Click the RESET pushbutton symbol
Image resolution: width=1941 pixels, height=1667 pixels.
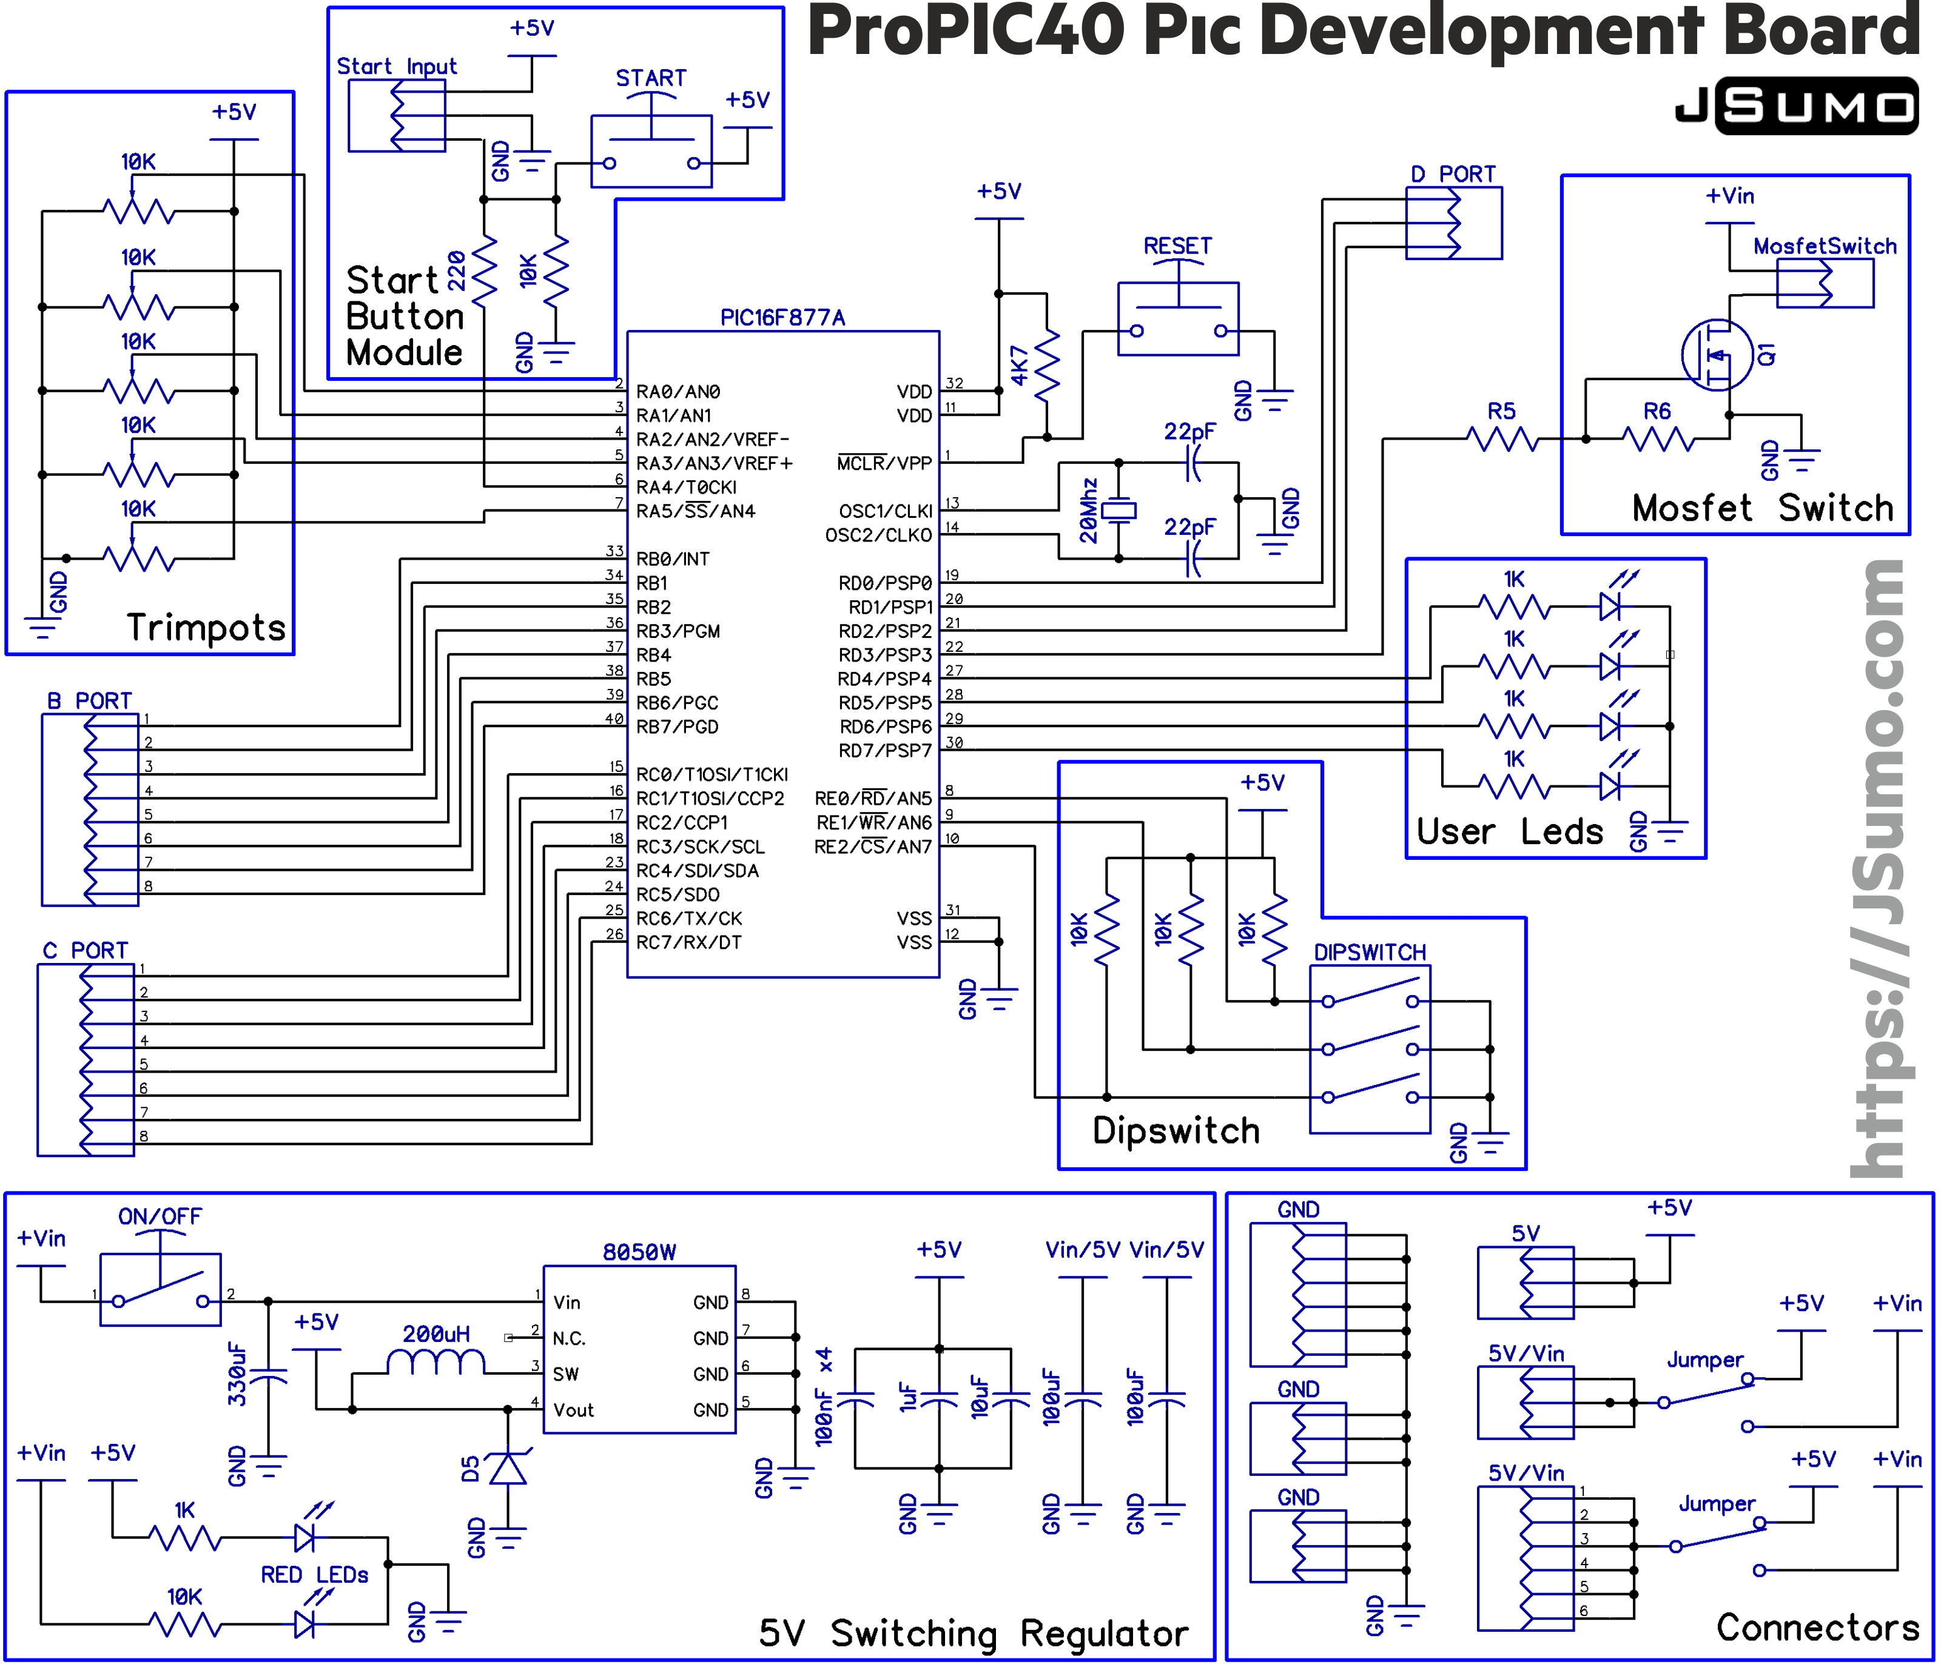click(1177, 320)
